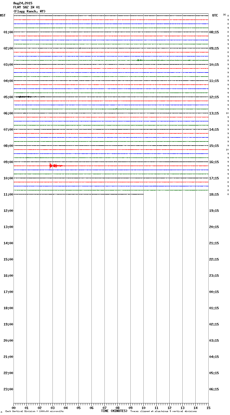
Task: Click the TIME (MINUTES) axis title
Action: coord(114,411)
